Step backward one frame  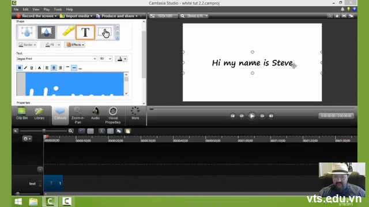242,116
